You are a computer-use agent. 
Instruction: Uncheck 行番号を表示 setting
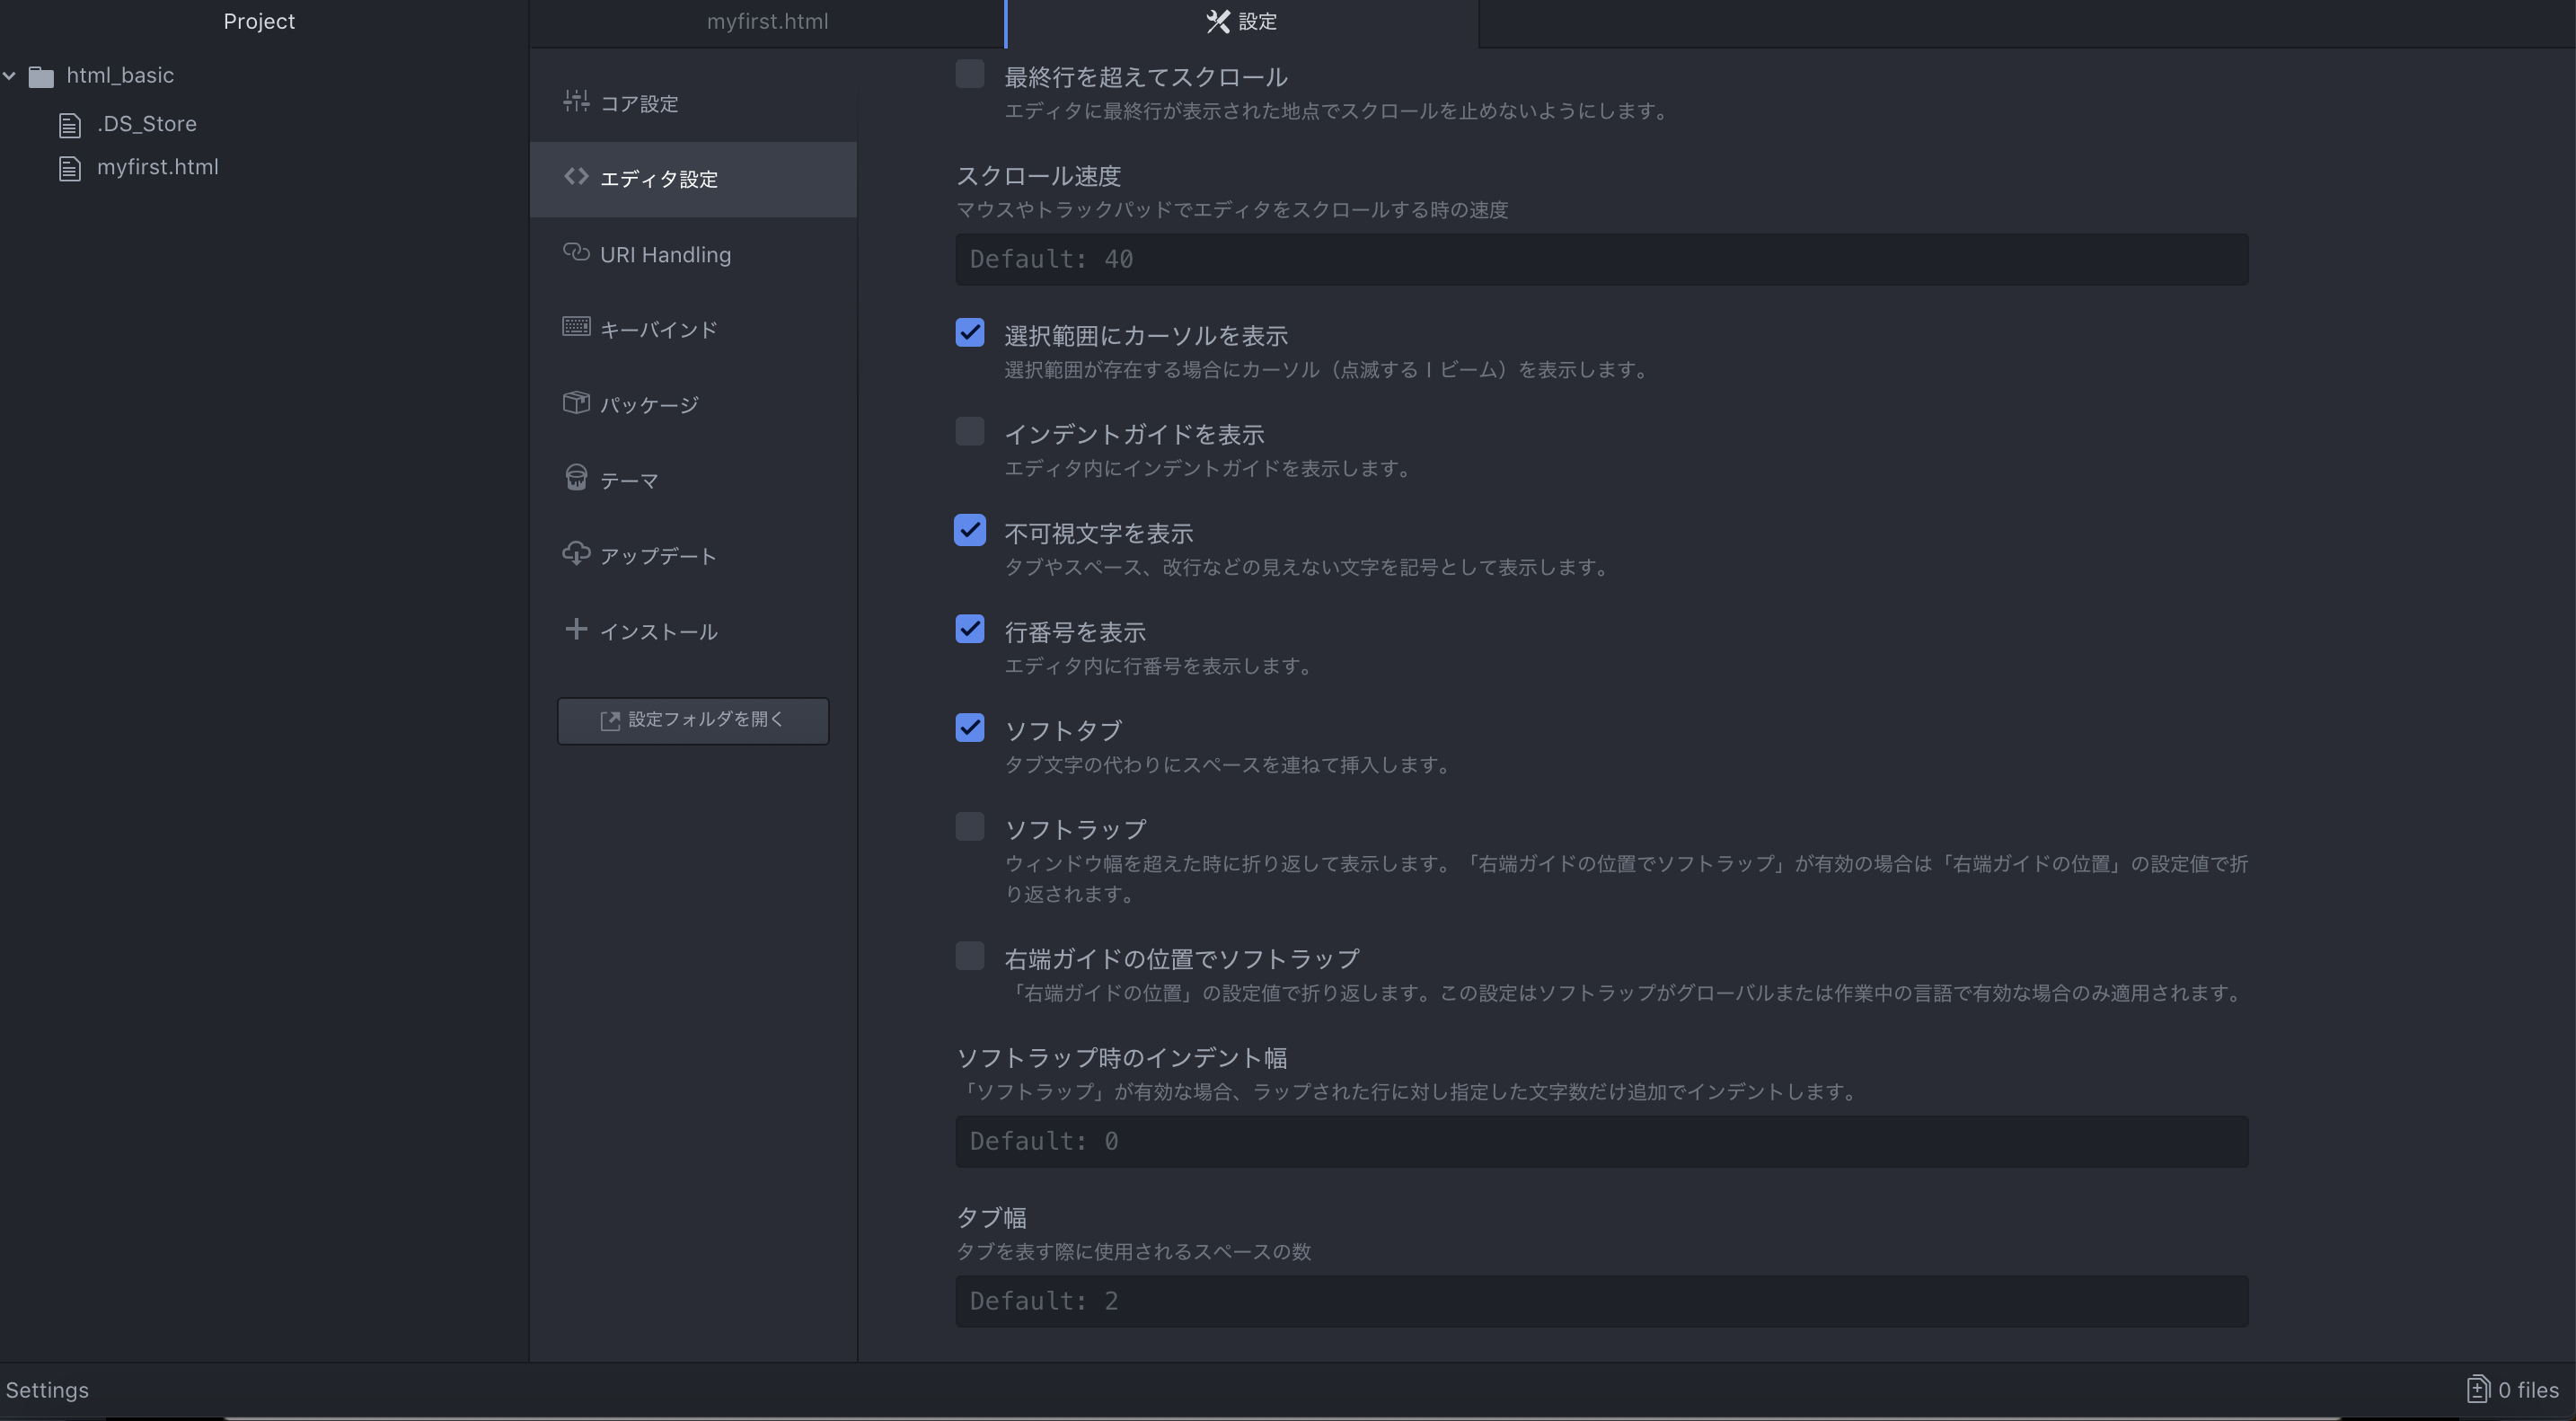969,628
